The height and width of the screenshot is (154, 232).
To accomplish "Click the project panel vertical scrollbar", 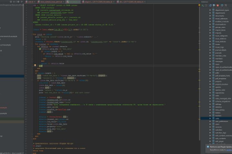I will coord(23,25).
